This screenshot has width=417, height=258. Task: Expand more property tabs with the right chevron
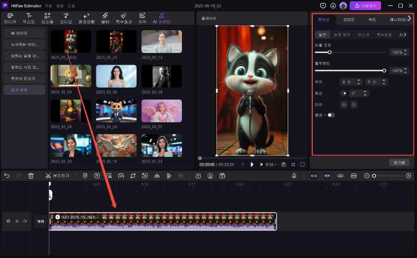click(x=409, y=18)
